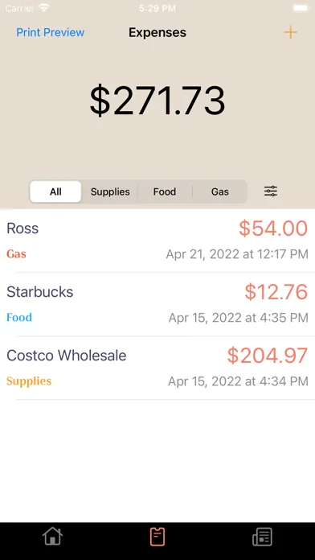Tap the red Gas category label
This screenshot has height=560, width=315.
coord(16,254)
